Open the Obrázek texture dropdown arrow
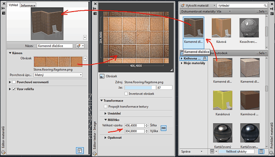The height and width of the screenshot is (157, 275). click(85, 59)
